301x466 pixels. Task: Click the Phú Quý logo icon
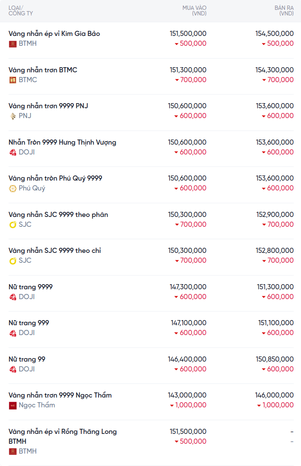[13, 188]
